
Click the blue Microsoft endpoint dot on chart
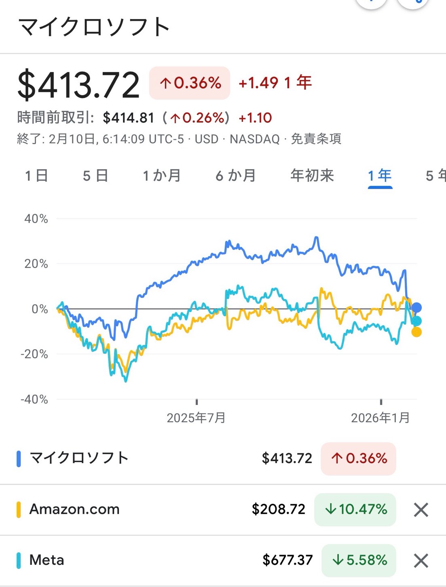coord(416,308)
